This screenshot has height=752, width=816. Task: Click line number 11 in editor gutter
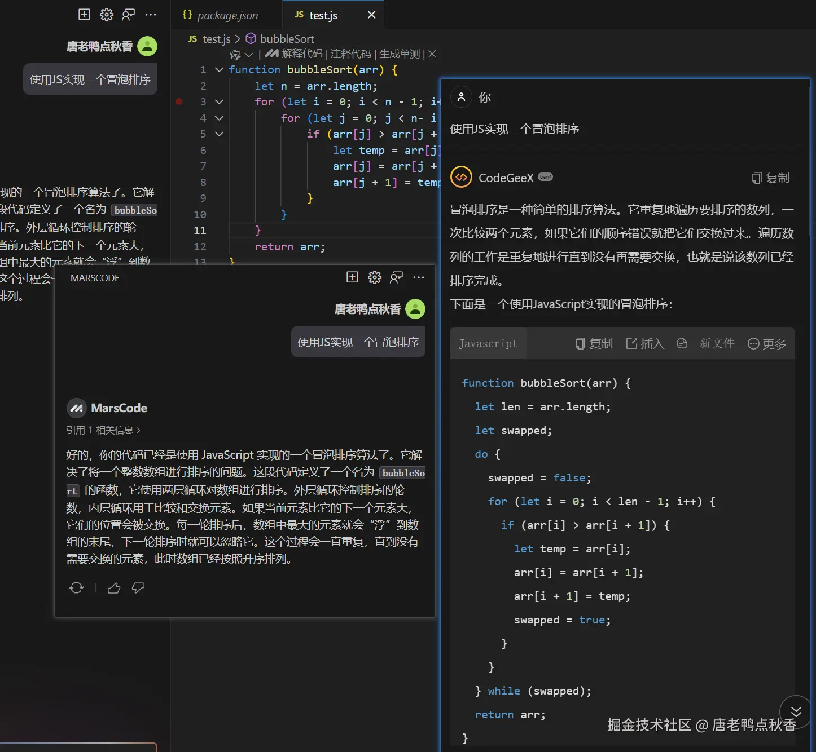point(200,230)
